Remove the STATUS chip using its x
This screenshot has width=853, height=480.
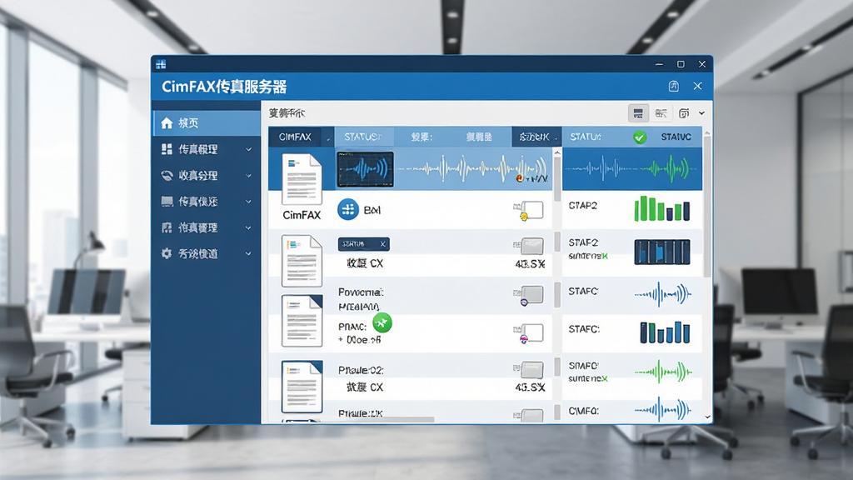point(383,244)
